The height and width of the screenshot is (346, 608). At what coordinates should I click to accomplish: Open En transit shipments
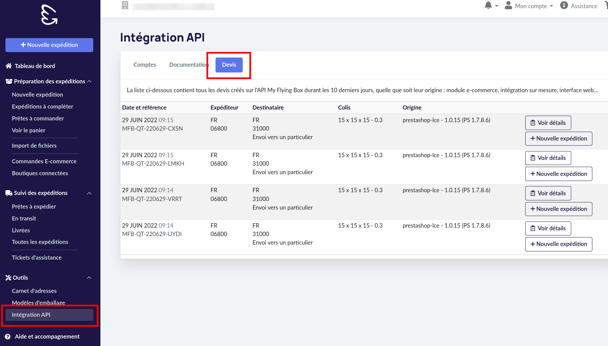pyautogui.click(x=24, y=218)
